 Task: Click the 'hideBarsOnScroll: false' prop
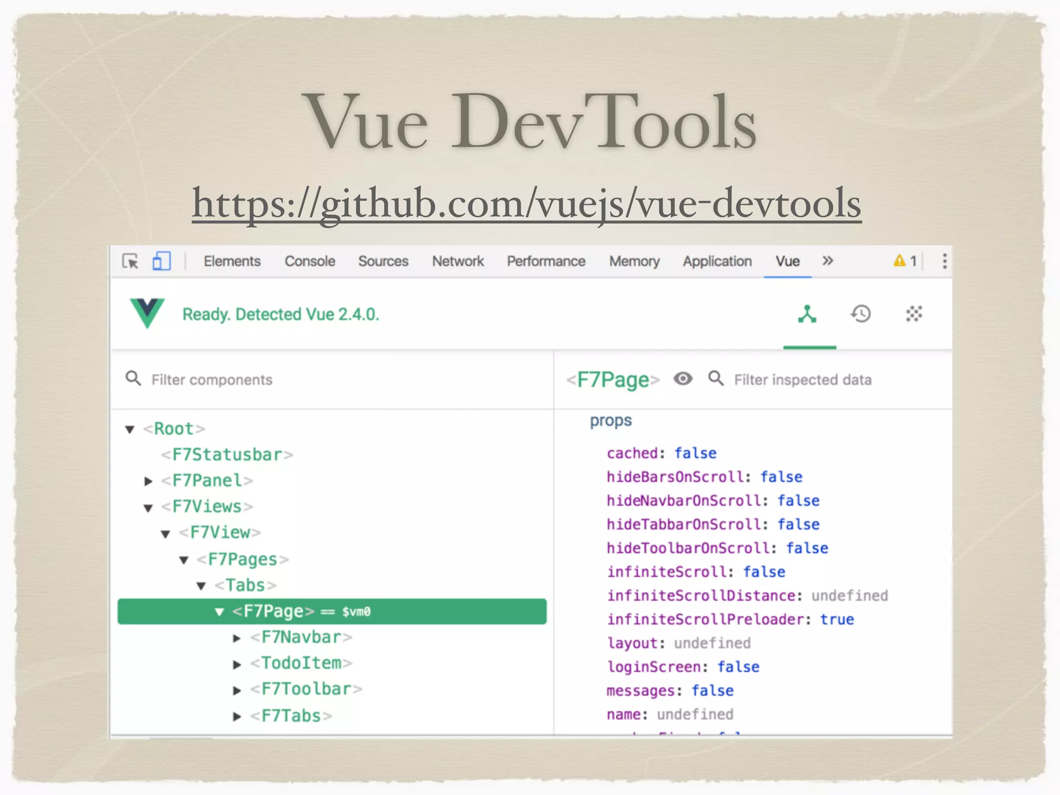[x=704, y=477]
